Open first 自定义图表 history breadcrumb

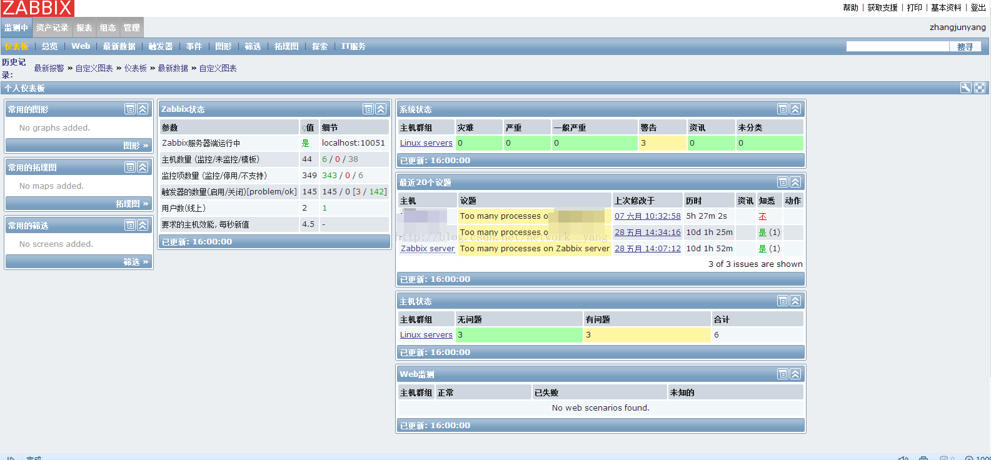tap(94, 68)
